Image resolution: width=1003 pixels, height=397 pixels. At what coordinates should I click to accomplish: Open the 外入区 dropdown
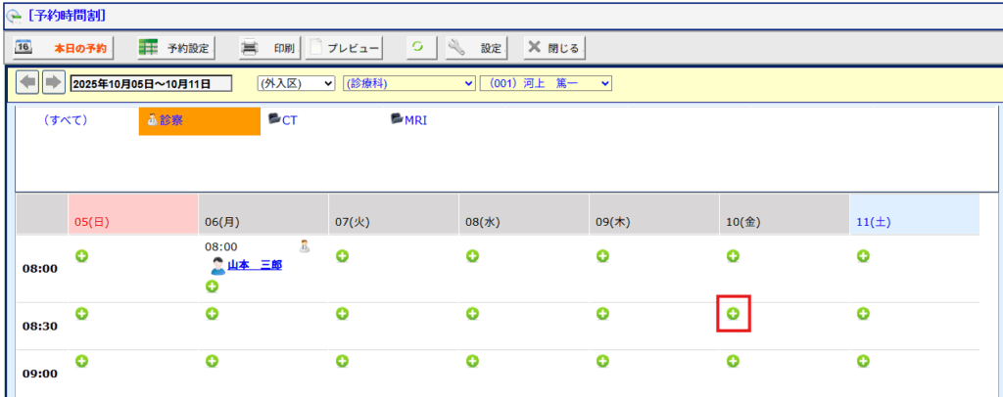[295, 84]
